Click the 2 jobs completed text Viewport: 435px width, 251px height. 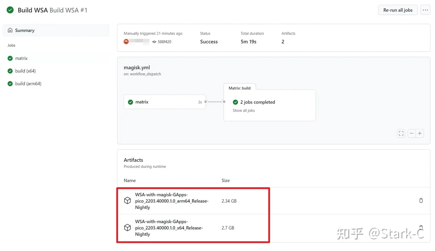coord(257,102)
